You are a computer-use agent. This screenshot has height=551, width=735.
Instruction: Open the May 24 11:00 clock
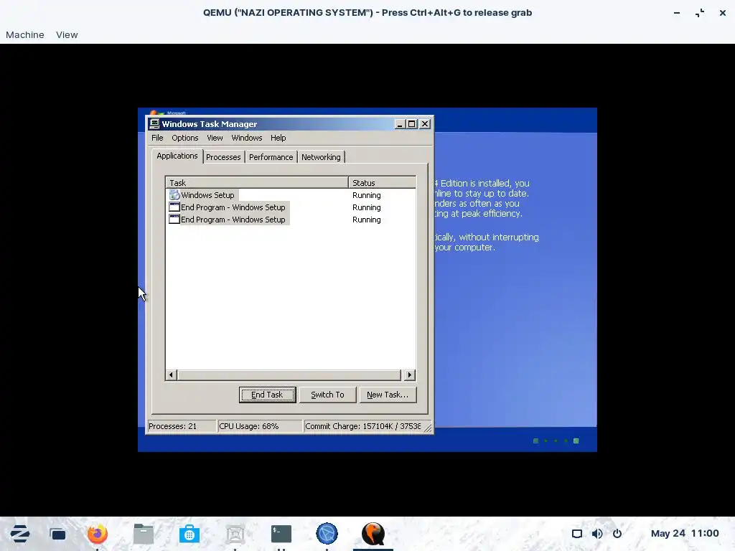[685, 534]
